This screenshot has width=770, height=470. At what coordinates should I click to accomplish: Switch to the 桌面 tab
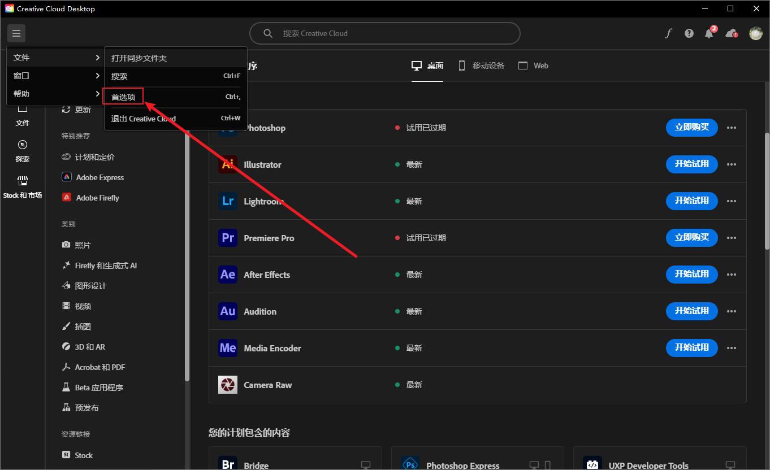(x=427, y=66)
